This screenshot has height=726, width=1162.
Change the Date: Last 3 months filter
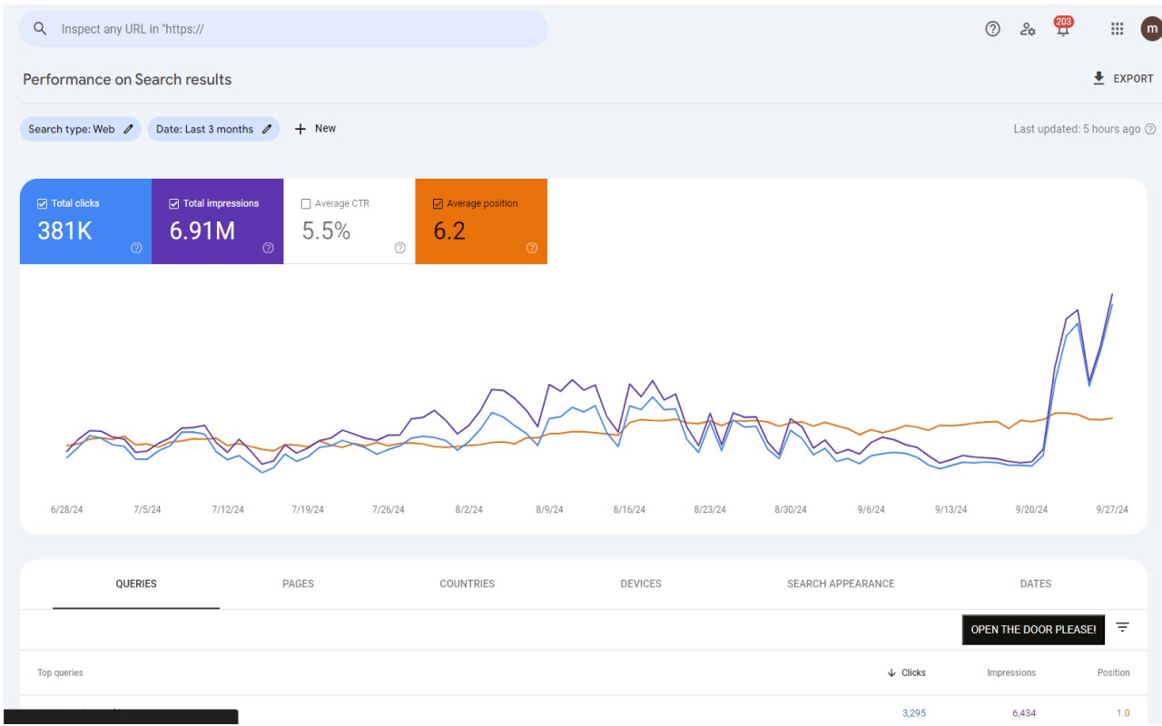point(213,129)
